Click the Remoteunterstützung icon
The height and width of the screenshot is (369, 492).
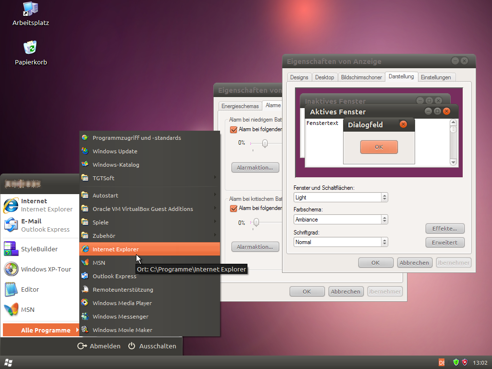pos(85,289)
